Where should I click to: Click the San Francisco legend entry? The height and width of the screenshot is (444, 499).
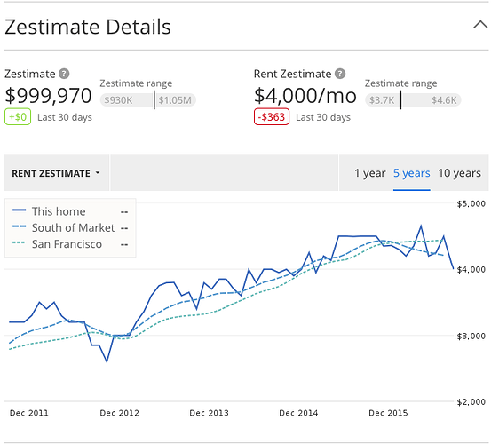70,244
